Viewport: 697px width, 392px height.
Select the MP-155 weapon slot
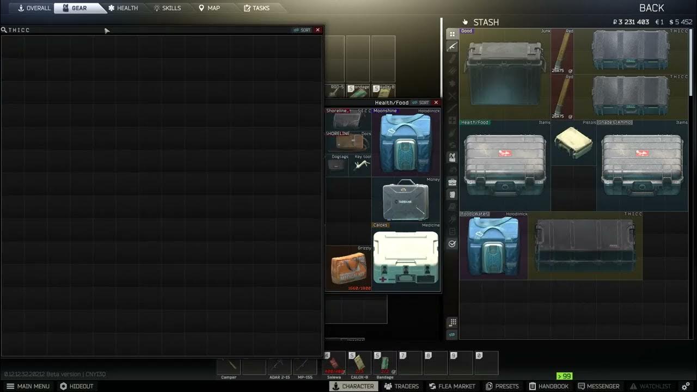304,366
